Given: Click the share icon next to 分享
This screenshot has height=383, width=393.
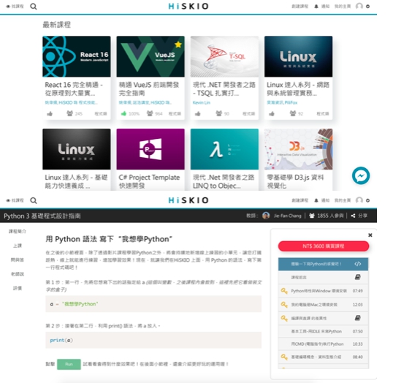Looking at the screenshot, I should pyautogui.click(x=353, y=216).
